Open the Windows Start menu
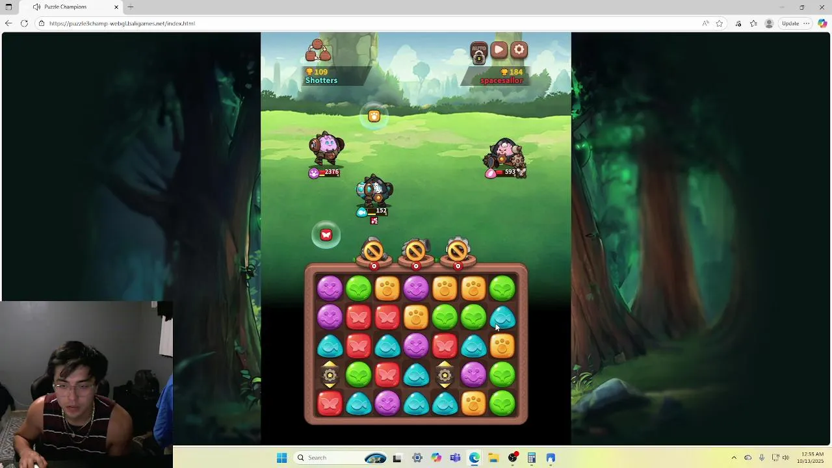 (281, 458)
